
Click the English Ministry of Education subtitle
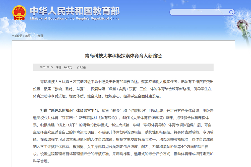pyautogui.click(x=75, y=19)
